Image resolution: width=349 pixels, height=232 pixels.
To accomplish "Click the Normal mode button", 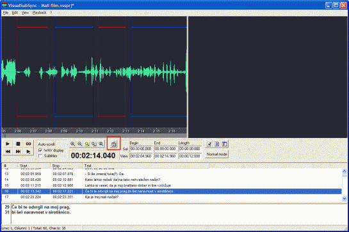I will [217, 154].
